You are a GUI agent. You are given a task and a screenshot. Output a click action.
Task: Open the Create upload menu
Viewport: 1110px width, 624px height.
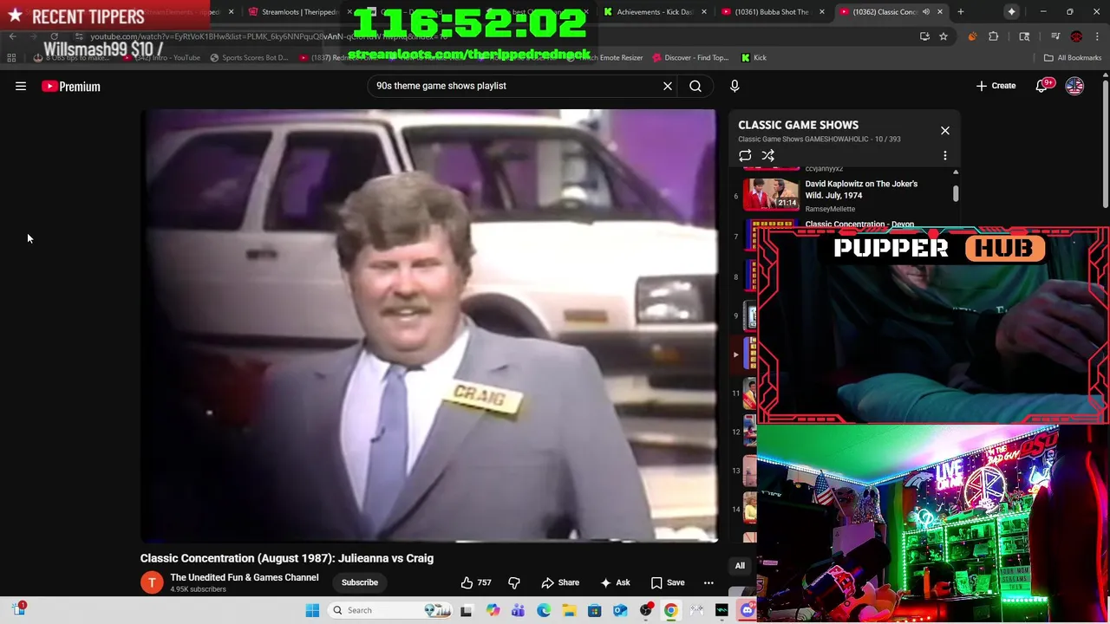pos(996,86)
